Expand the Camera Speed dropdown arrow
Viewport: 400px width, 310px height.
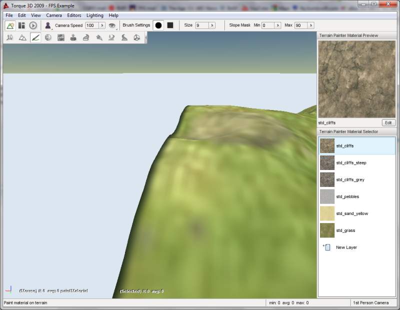tap(102, 25)
